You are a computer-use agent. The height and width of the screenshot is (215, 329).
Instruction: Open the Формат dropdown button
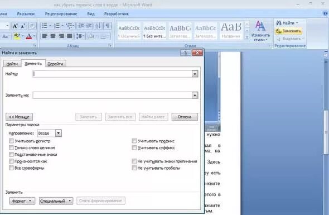point(22,201)
